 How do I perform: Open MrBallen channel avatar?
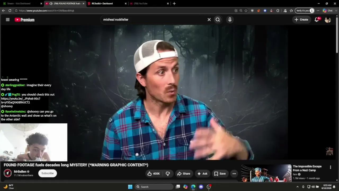[x=8, y=173]
